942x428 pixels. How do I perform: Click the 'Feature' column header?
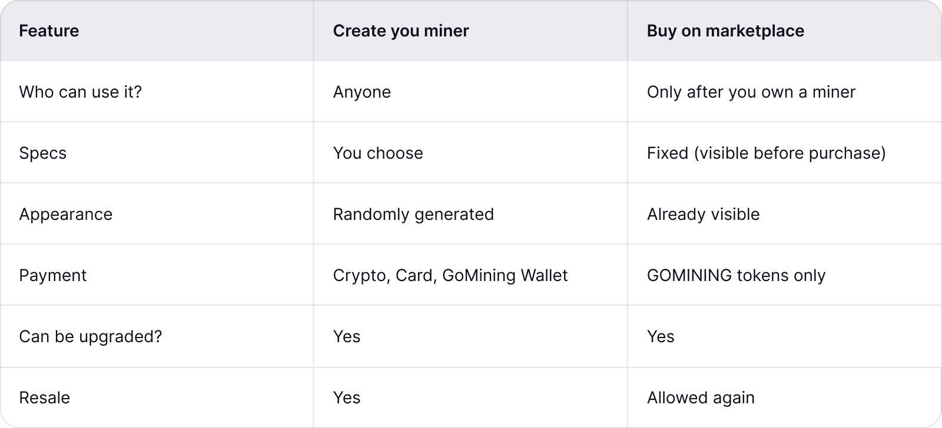[x=49, y=31]
